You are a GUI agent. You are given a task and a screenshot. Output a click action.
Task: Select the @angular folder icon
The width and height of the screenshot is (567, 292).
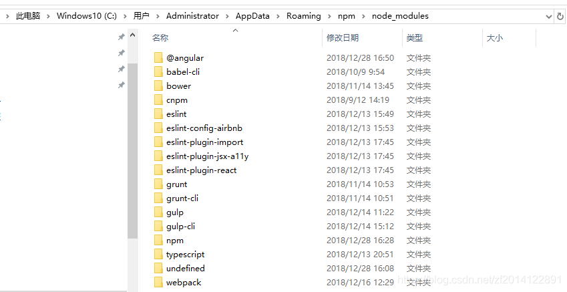click(158, 58)
